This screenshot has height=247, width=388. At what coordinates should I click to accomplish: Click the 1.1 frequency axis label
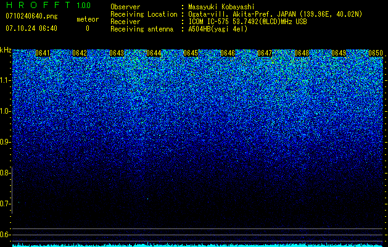[5, 80]
